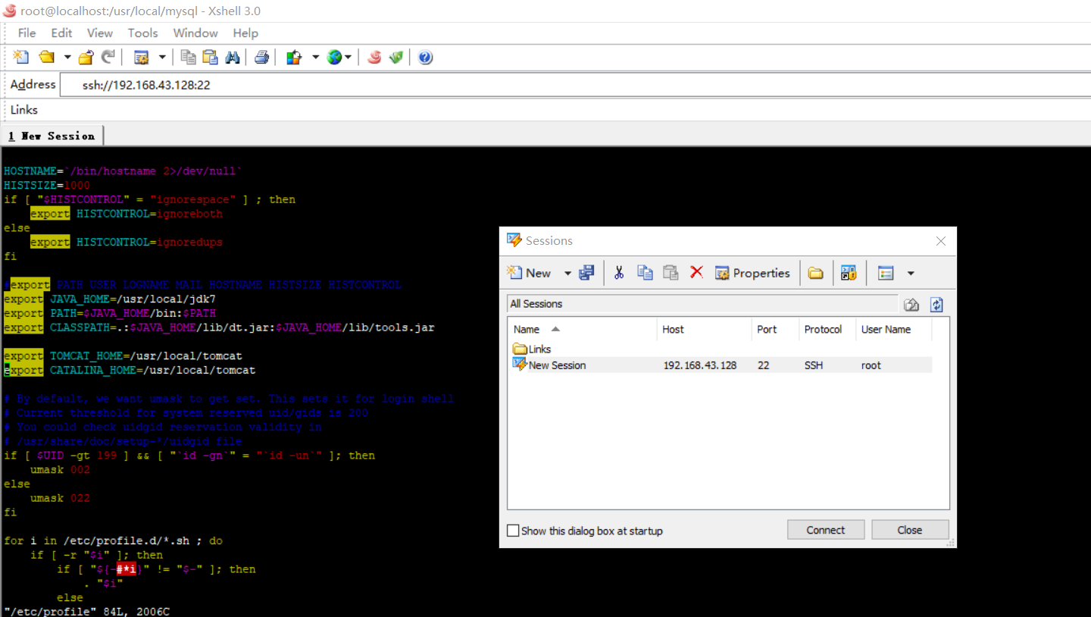The height and width of the screenshot is (617, 1091).
Task: Click the New Folder icon in Sessions dialog
Action: pyautogui.click(x=815, y=273)
